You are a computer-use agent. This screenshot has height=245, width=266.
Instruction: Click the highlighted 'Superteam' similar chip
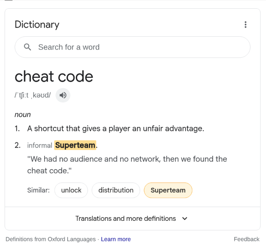168,190
